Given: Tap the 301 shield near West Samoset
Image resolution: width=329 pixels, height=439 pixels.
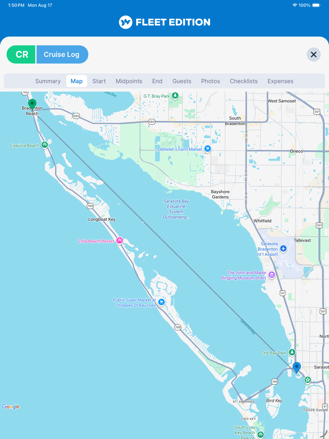Looking at the screenshot, I should point(317,112).
